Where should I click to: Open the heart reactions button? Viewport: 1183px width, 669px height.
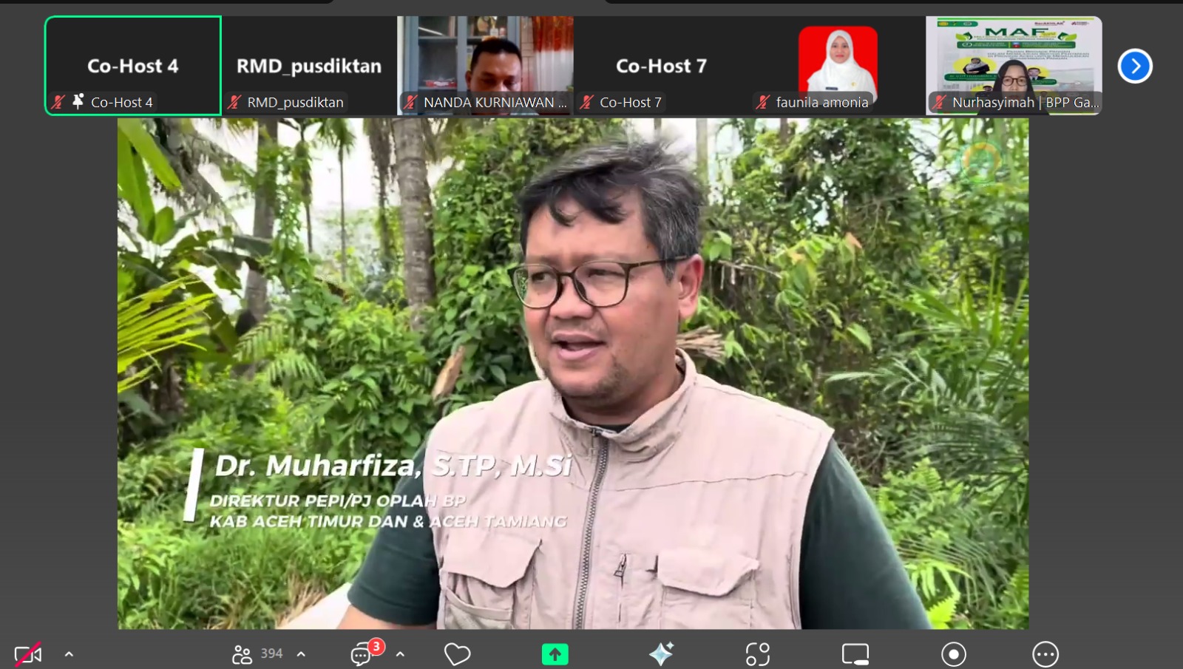click(x=457, y=654)
